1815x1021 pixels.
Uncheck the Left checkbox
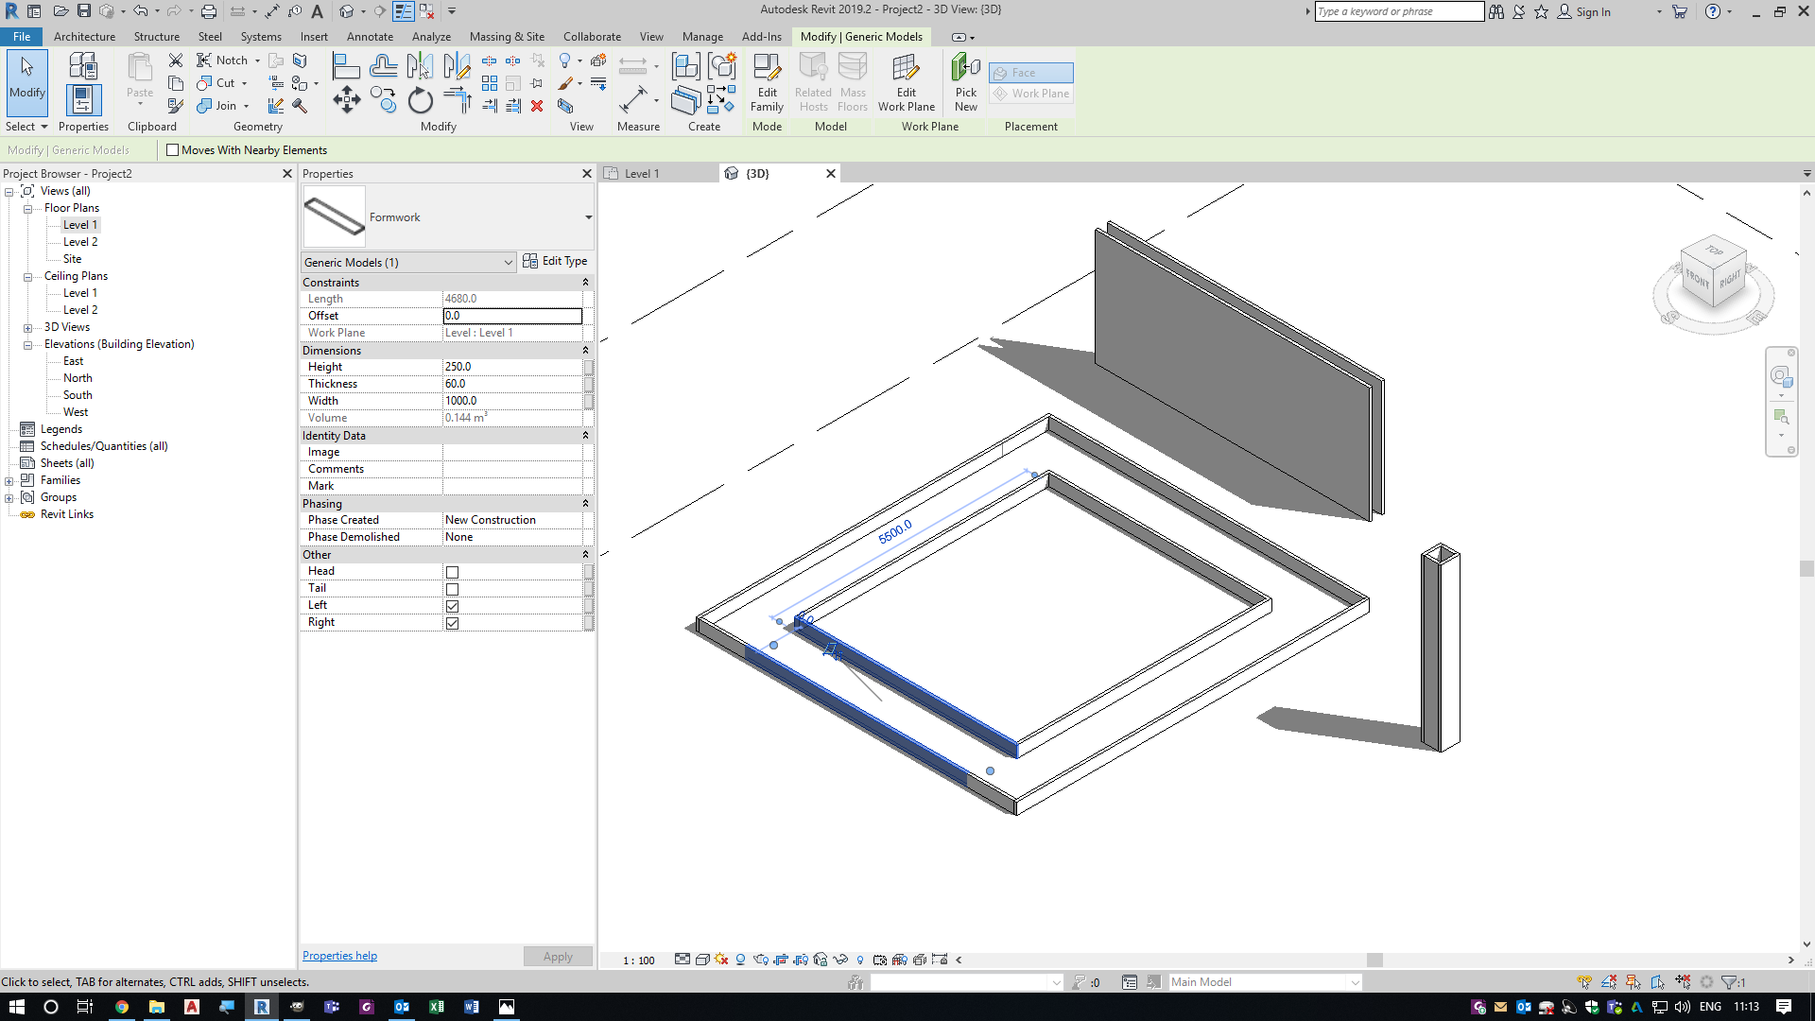[x=452, y=606]
